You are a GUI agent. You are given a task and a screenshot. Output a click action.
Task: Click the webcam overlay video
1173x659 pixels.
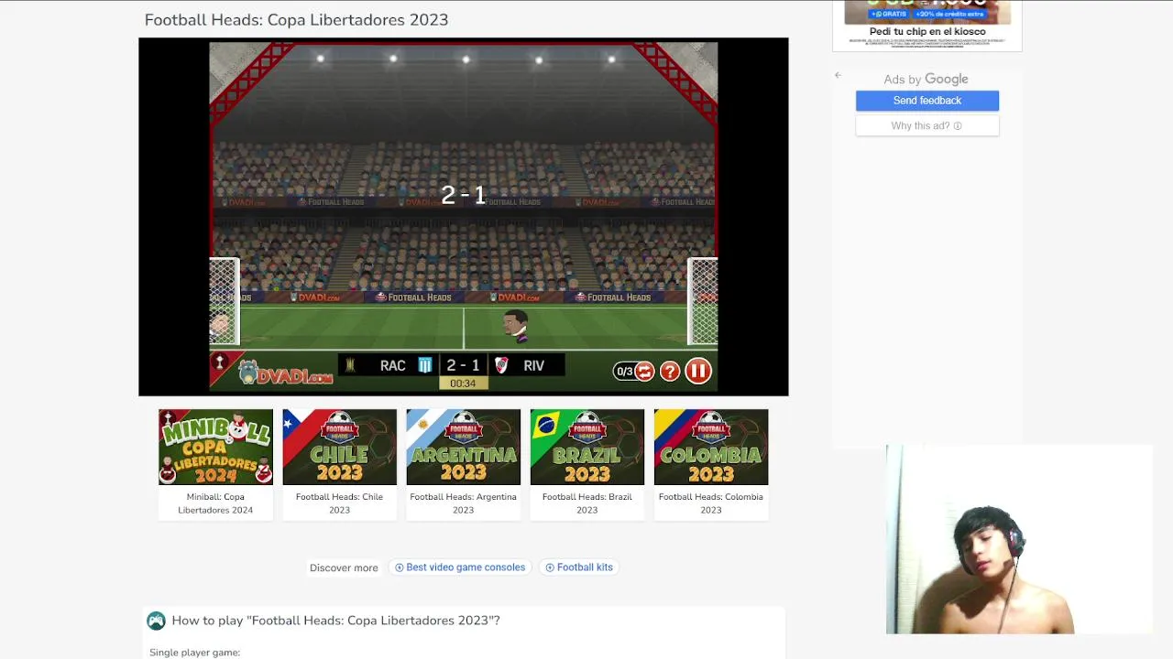pos(1019,540)
